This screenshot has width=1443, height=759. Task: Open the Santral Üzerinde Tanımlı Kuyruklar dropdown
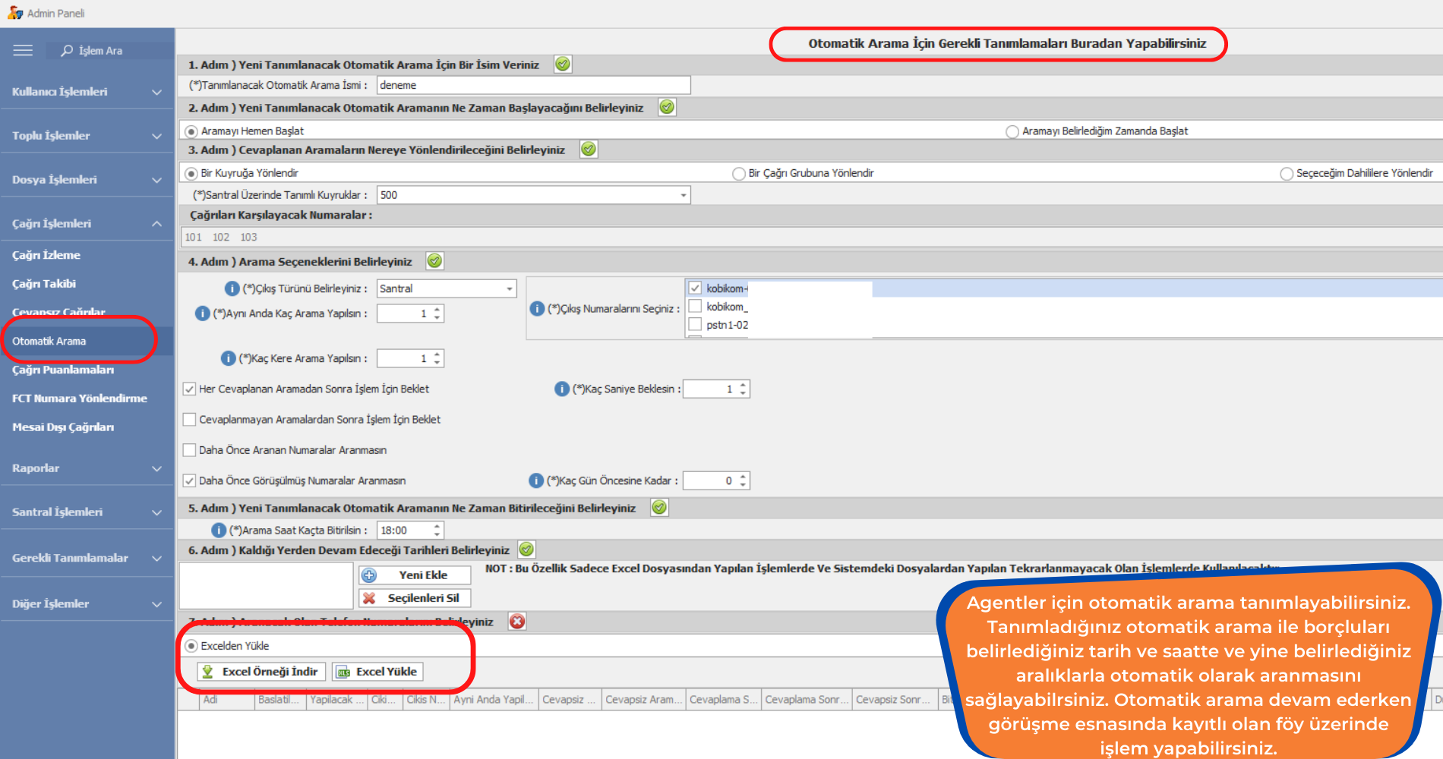pyautogui.click(x=684, y=195)
